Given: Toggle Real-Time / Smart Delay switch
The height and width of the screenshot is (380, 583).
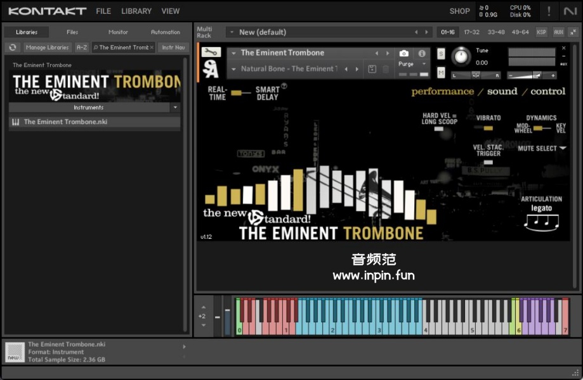Looking at the screenshot, I should 240,92.
